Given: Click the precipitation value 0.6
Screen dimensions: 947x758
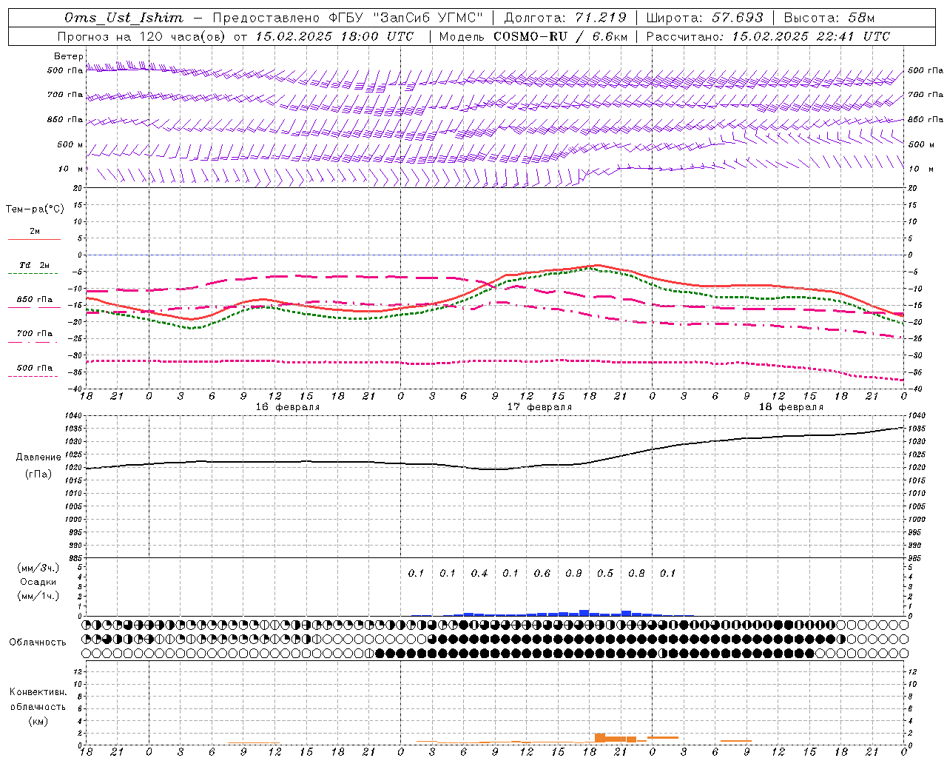Looking at the screenshot, I should coord(542,573).
